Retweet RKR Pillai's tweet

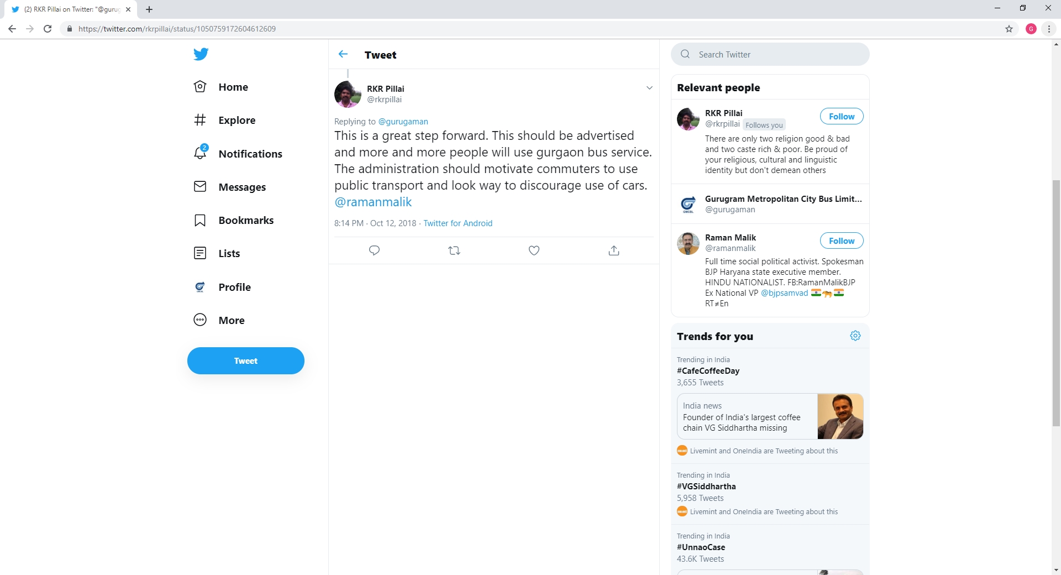(x=454, y=250)
